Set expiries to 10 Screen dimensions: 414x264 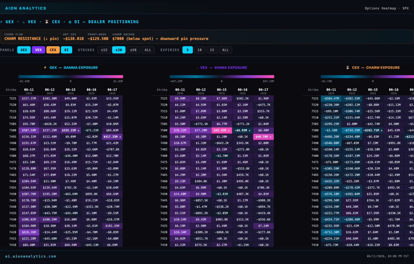(x=199, y=50)
